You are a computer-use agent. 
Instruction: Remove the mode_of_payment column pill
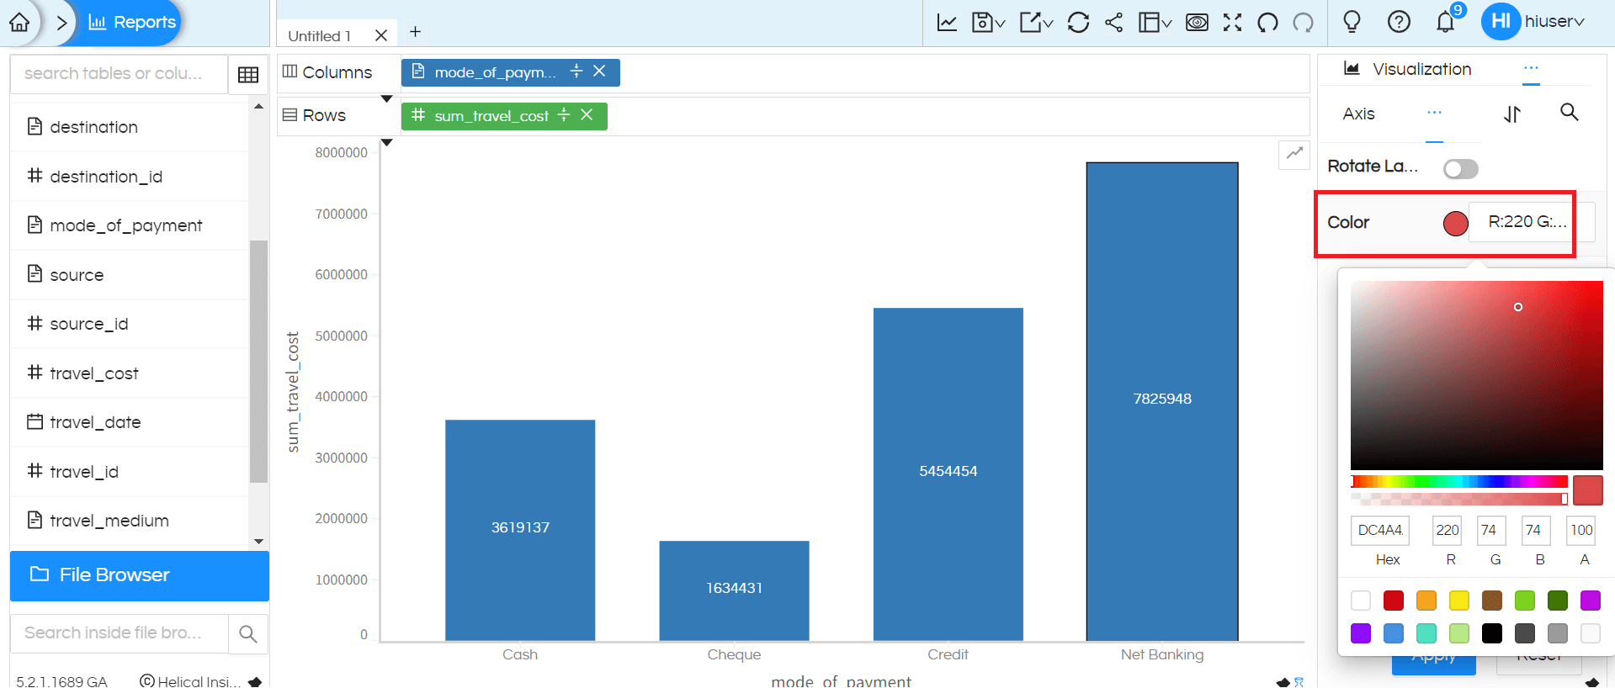(x=599, y=71)
